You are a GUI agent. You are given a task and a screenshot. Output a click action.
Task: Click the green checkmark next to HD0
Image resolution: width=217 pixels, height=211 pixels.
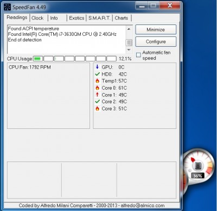[x=97, y=74]
